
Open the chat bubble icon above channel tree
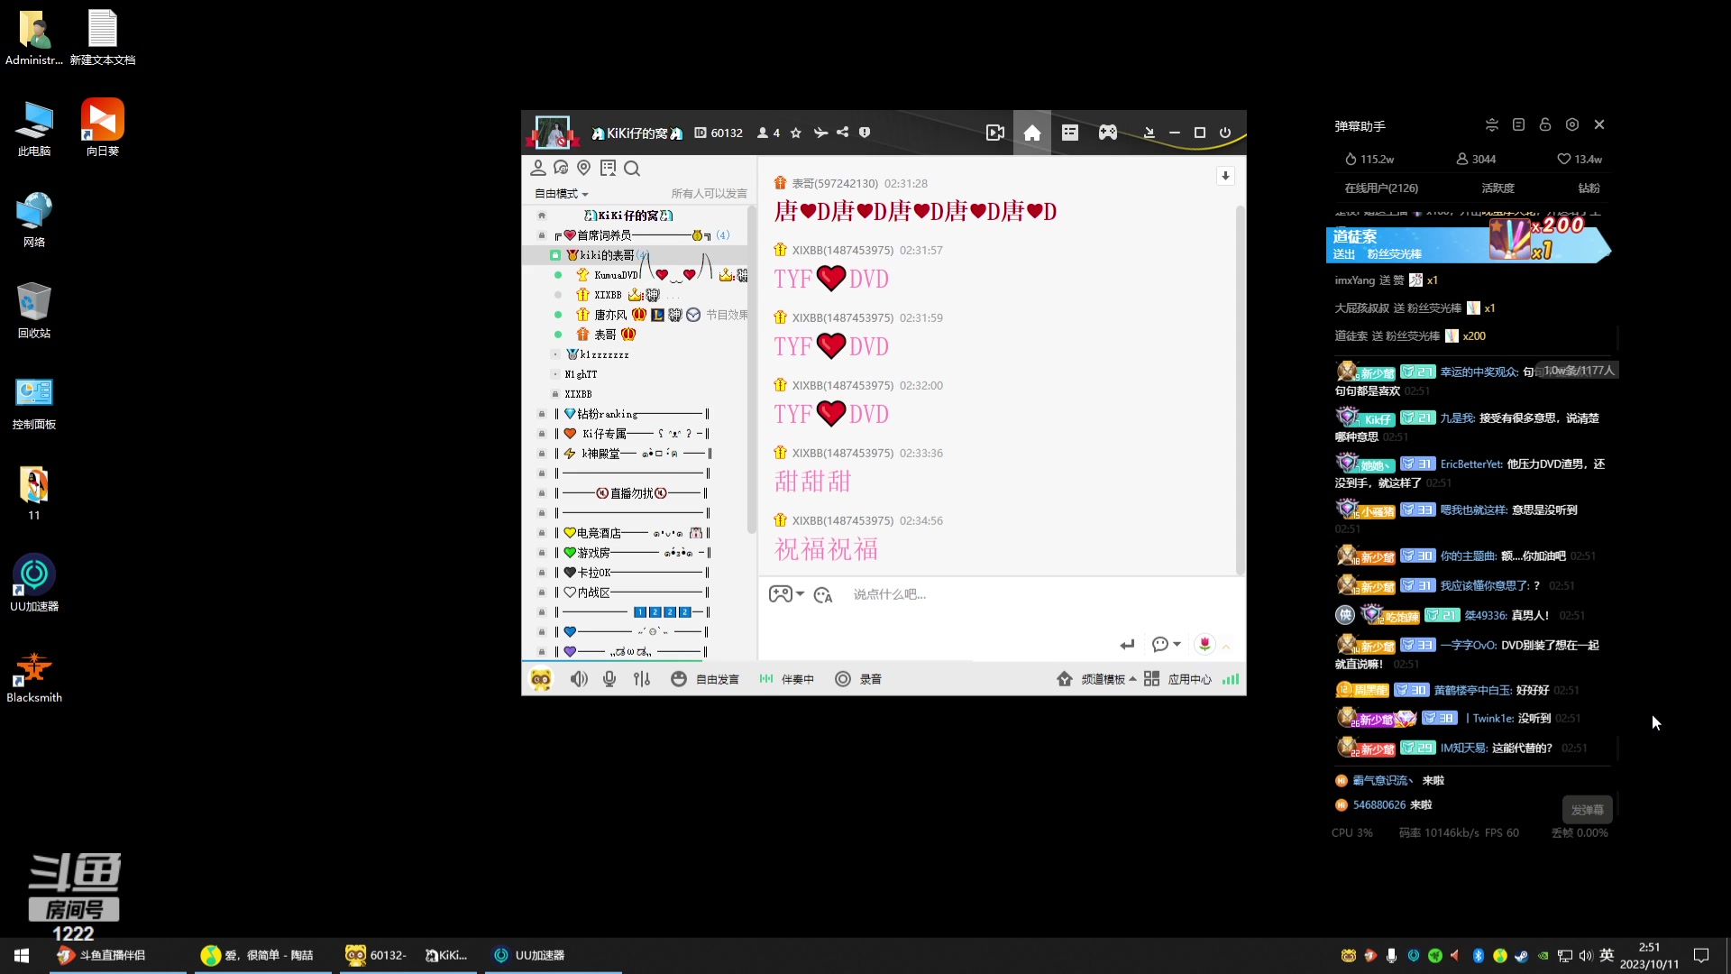(561, 168)
